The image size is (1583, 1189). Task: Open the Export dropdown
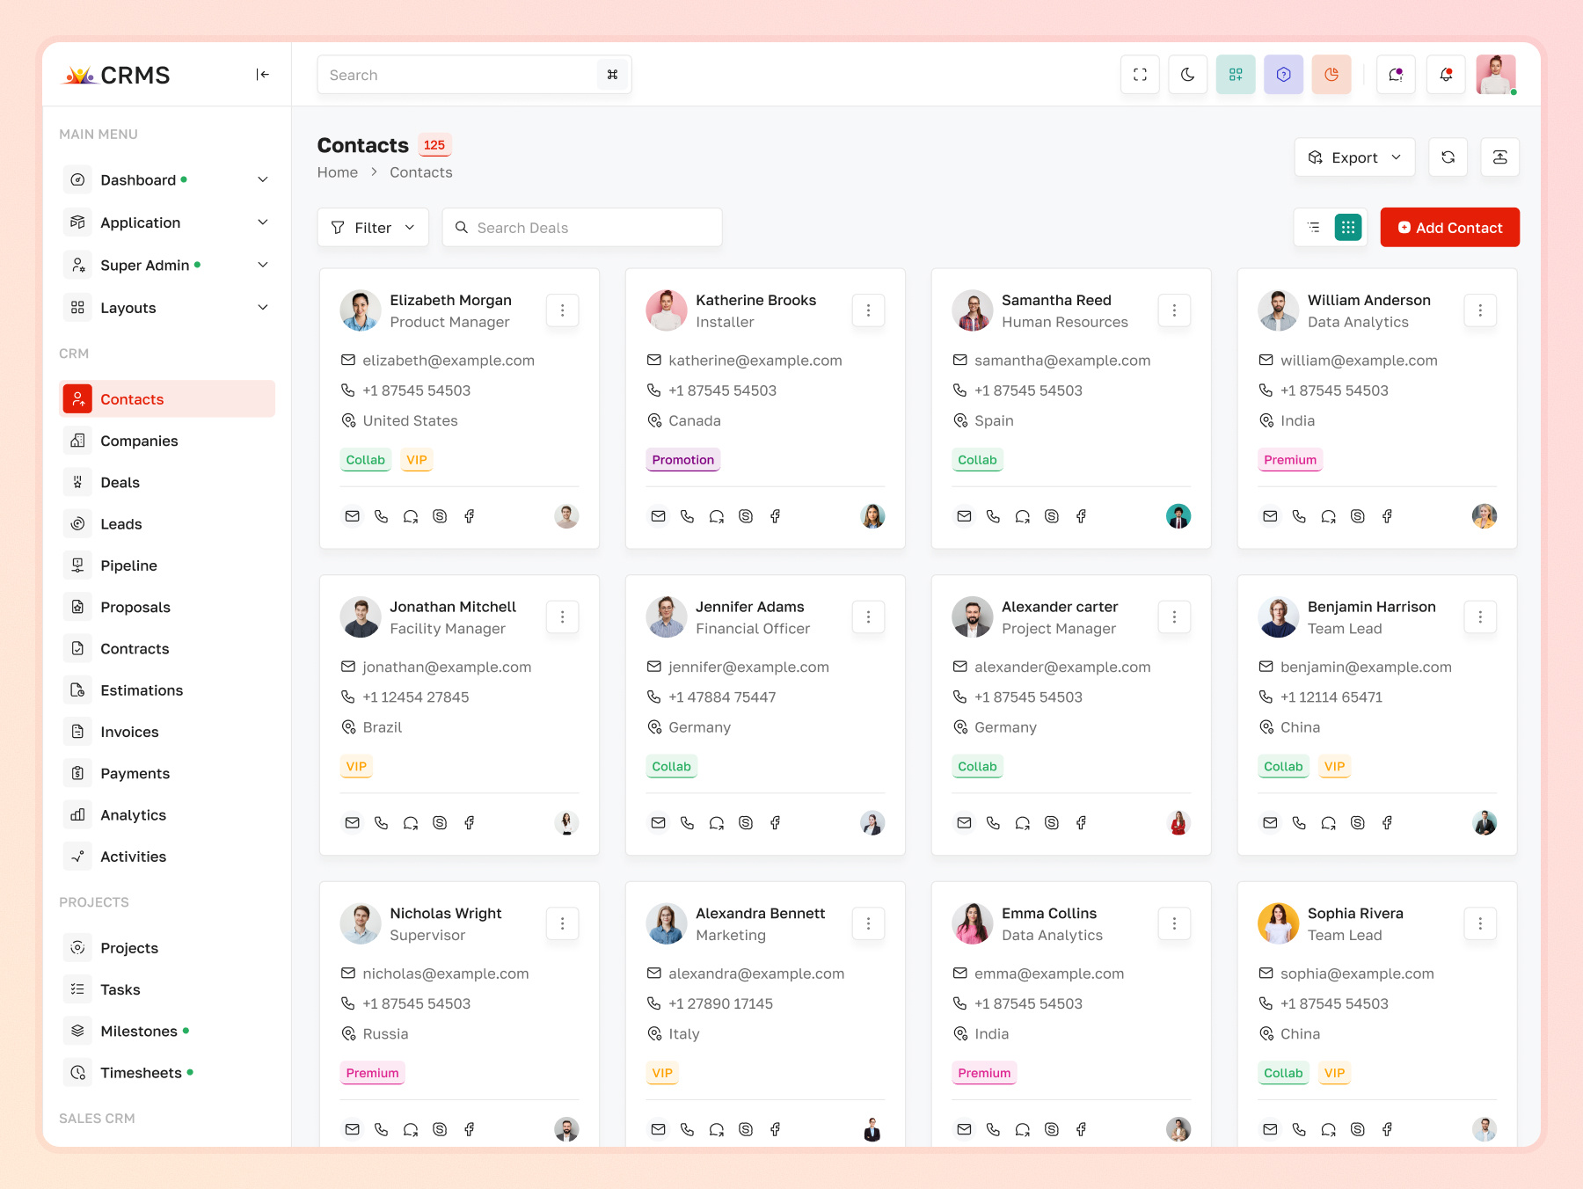coord(1353,157)
